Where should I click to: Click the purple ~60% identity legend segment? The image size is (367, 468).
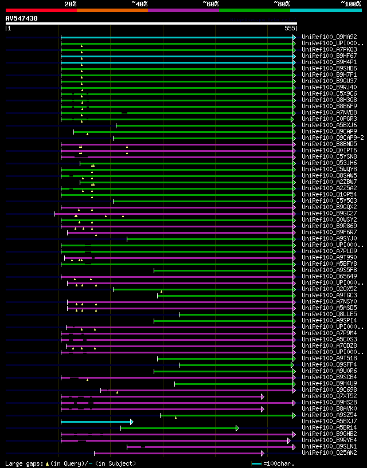pyautogui.click(x=183, y=10)
